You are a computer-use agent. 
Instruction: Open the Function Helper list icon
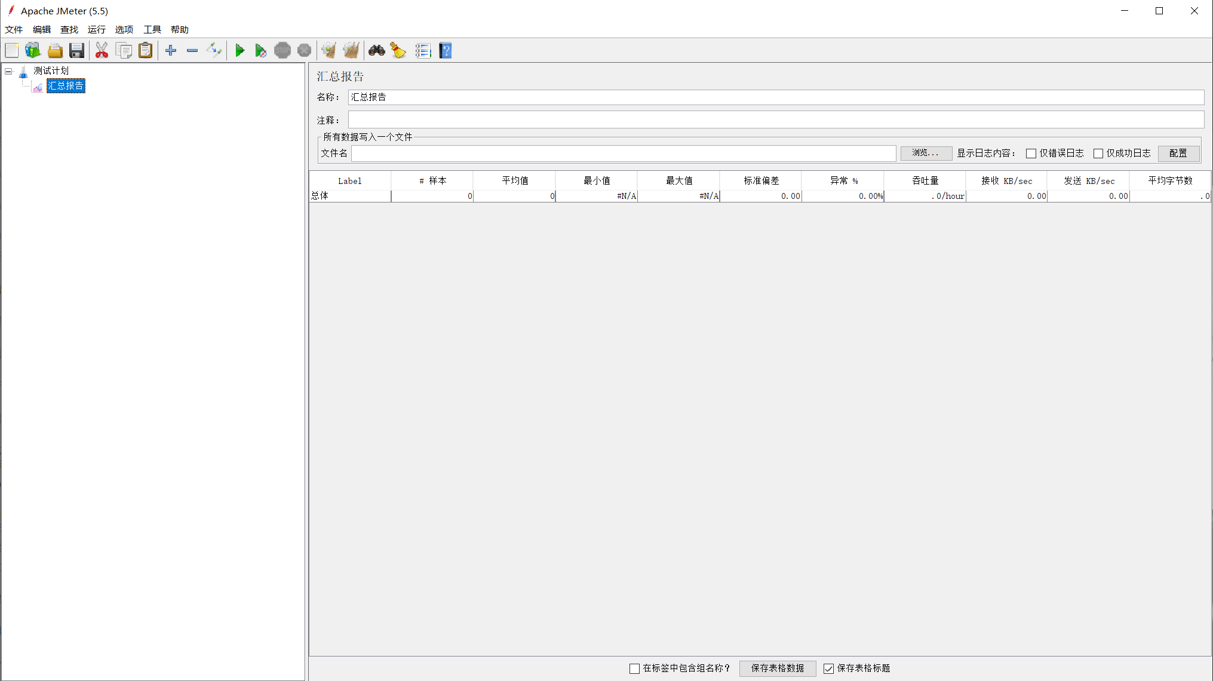pos(423,51)
